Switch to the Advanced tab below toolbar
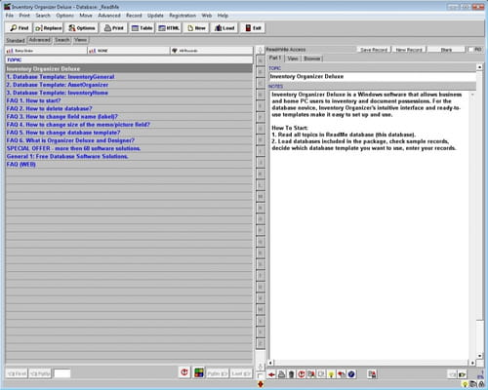488x390 pixels. tap(39, 40)
